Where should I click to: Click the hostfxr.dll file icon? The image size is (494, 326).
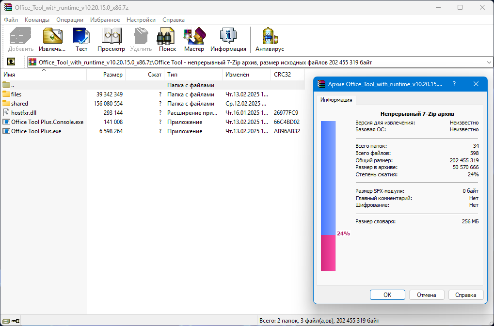(x=6, y=113)
